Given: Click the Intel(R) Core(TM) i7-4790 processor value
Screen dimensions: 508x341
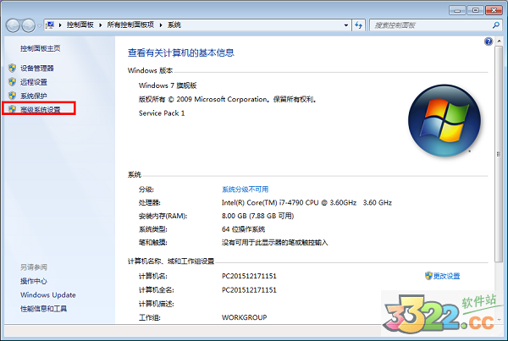Looking at the screenshot, I should [306, 203].
